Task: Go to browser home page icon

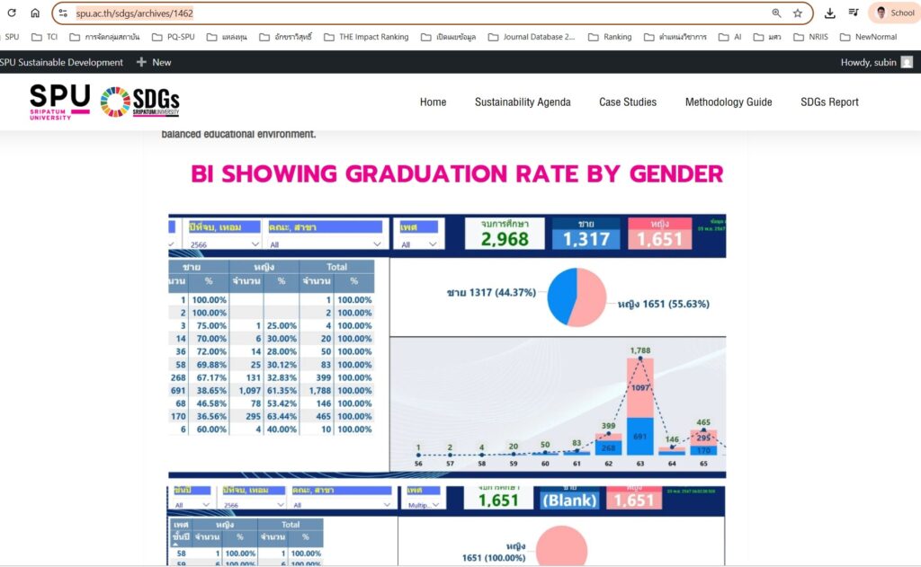Action: [35, 13]
